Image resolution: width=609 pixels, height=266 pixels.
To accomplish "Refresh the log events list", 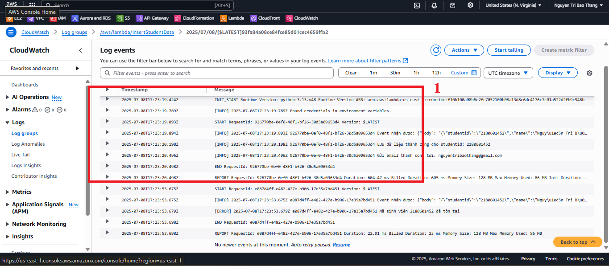I will [x=436, y=50].
